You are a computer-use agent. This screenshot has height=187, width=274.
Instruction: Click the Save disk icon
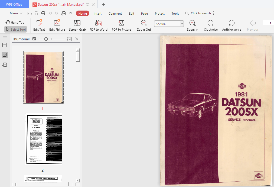tap(37, 13)
